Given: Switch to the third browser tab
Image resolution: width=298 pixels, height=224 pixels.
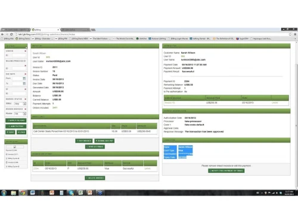Looking at the screenshot, I should (75, 30).
